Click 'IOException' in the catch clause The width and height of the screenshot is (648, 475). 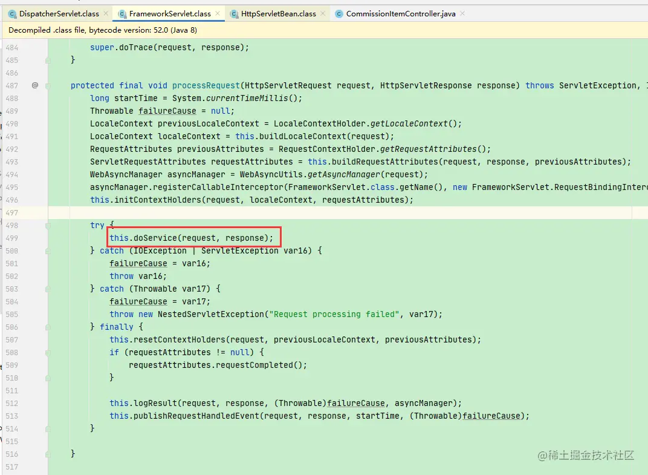click(x=160, y=251)
